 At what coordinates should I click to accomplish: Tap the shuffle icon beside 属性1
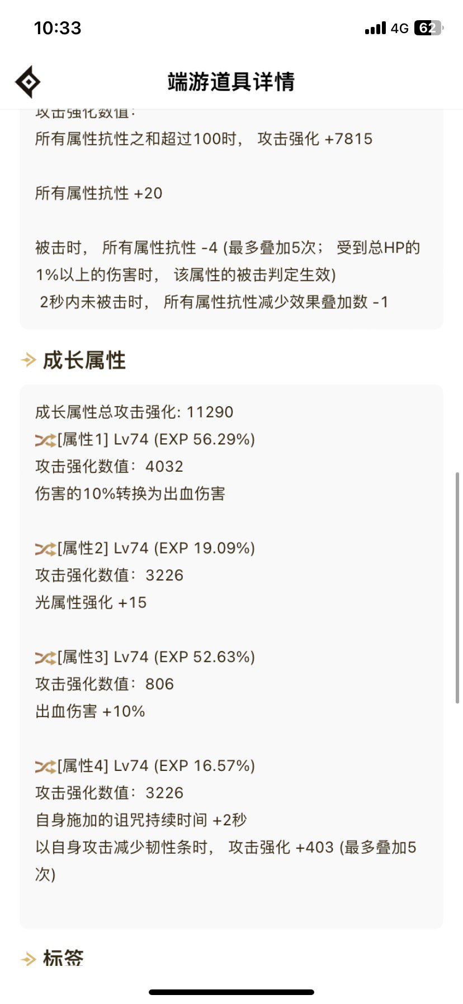pyautogui.click(x=45, y=440)
